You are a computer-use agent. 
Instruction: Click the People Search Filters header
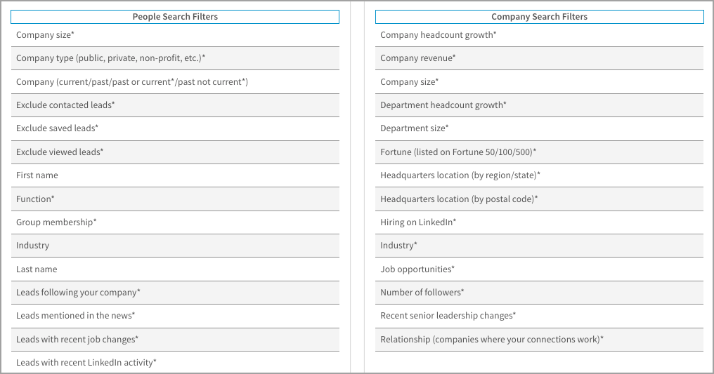click(x=175, y=17)
